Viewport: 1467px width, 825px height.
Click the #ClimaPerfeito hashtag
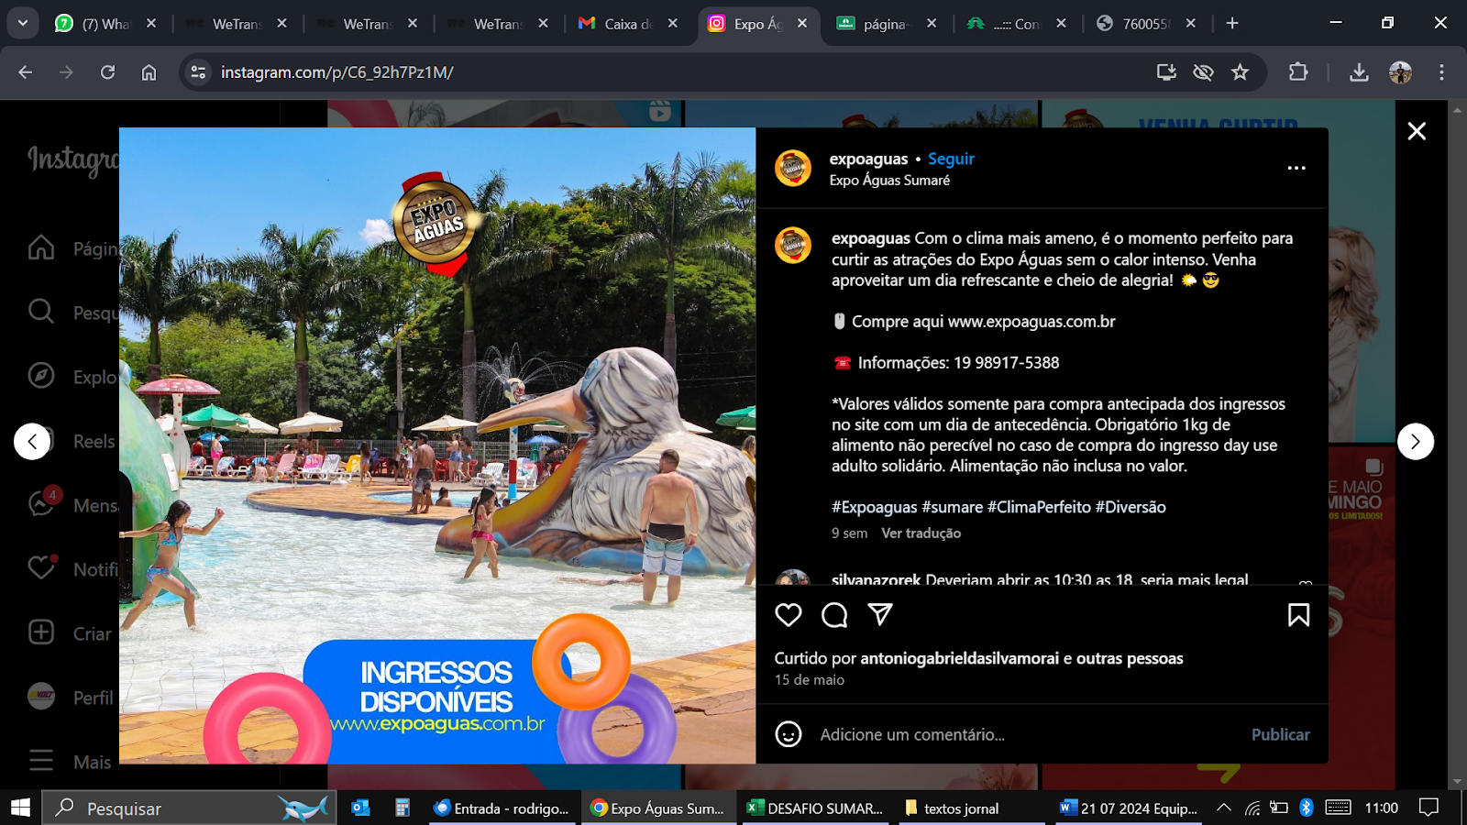pyautogui.click(x=1039, y=507)
